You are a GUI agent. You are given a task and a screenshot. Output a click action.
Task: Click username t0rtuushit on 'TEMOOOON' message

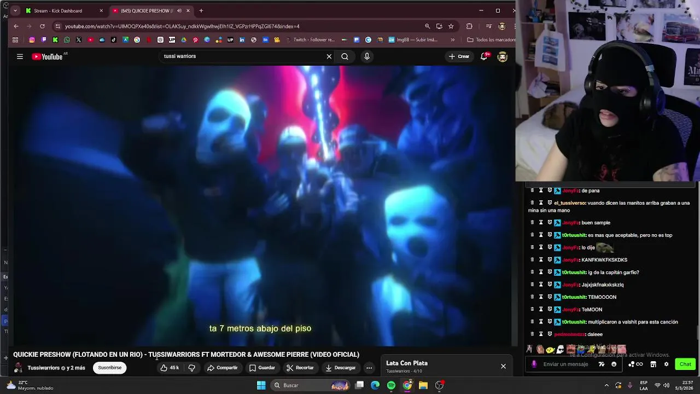[574, 297]
